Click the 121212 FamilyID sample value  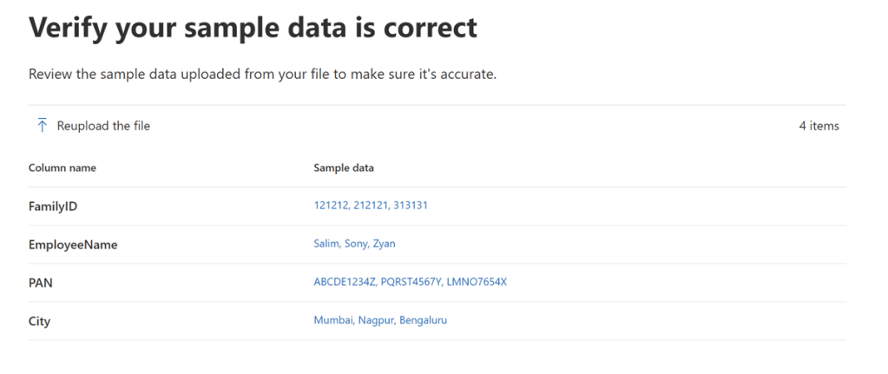click(x=331, y=206)
